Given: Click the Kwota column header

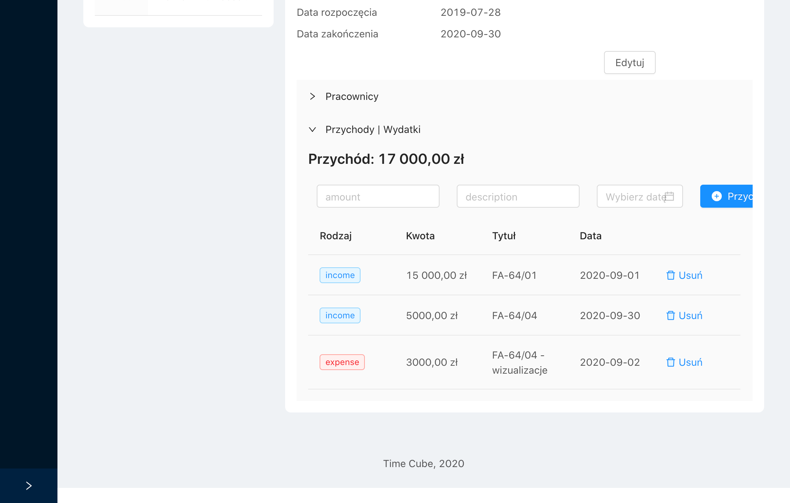Looking at the screenshot, I should click(420, 236).
